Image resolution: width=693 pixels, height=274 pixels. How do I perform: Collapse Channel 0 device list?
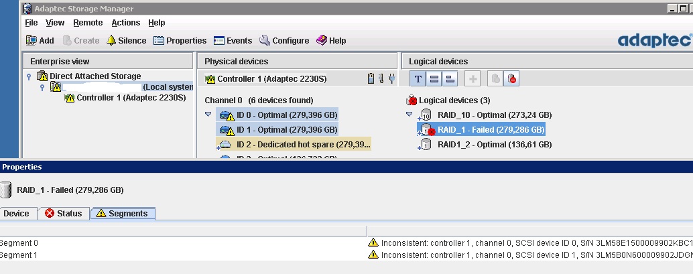pyautogui.click(x=208, y=114)
